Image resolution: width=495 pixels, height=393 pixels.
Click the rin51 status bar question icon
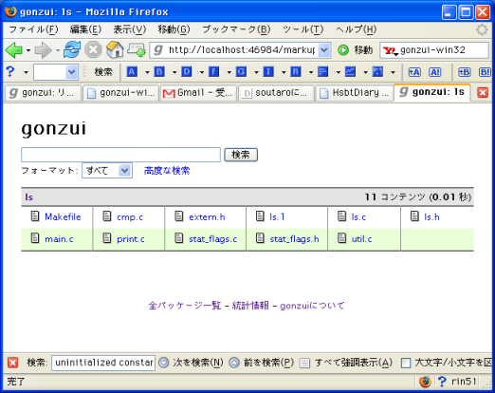(442, 382)
